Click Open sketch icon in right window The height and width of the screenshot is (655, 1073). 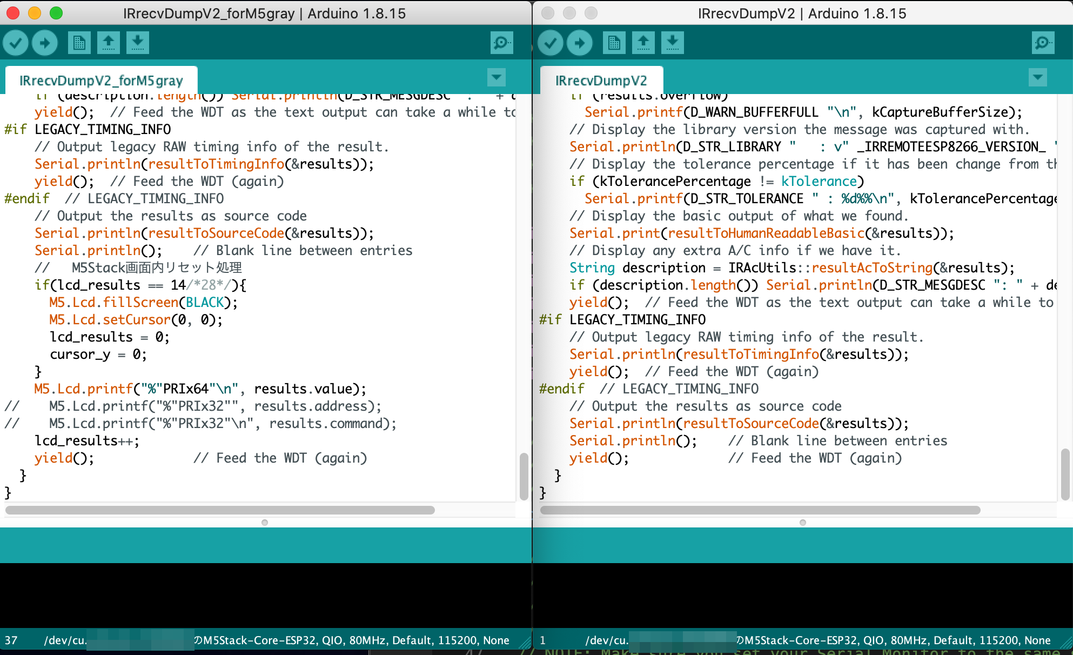click(x=643, y=43)
